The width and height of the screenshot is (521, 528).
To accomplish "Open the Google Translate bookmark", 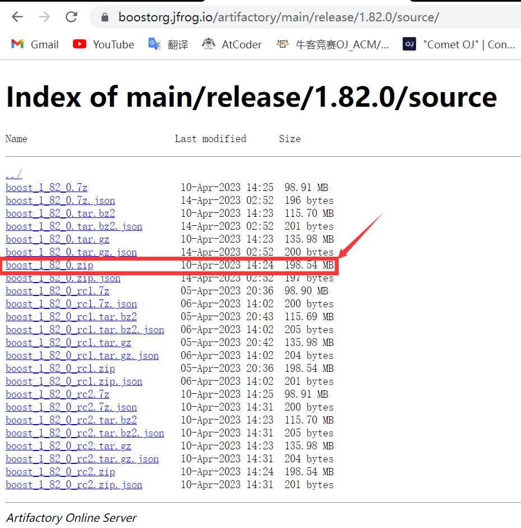I will (x=168, y=44).
